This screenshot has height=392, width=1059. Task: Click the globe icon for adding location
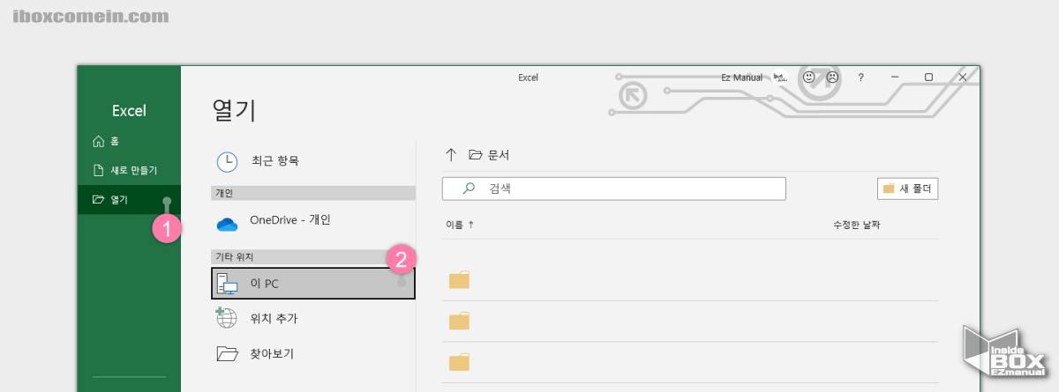227,318
